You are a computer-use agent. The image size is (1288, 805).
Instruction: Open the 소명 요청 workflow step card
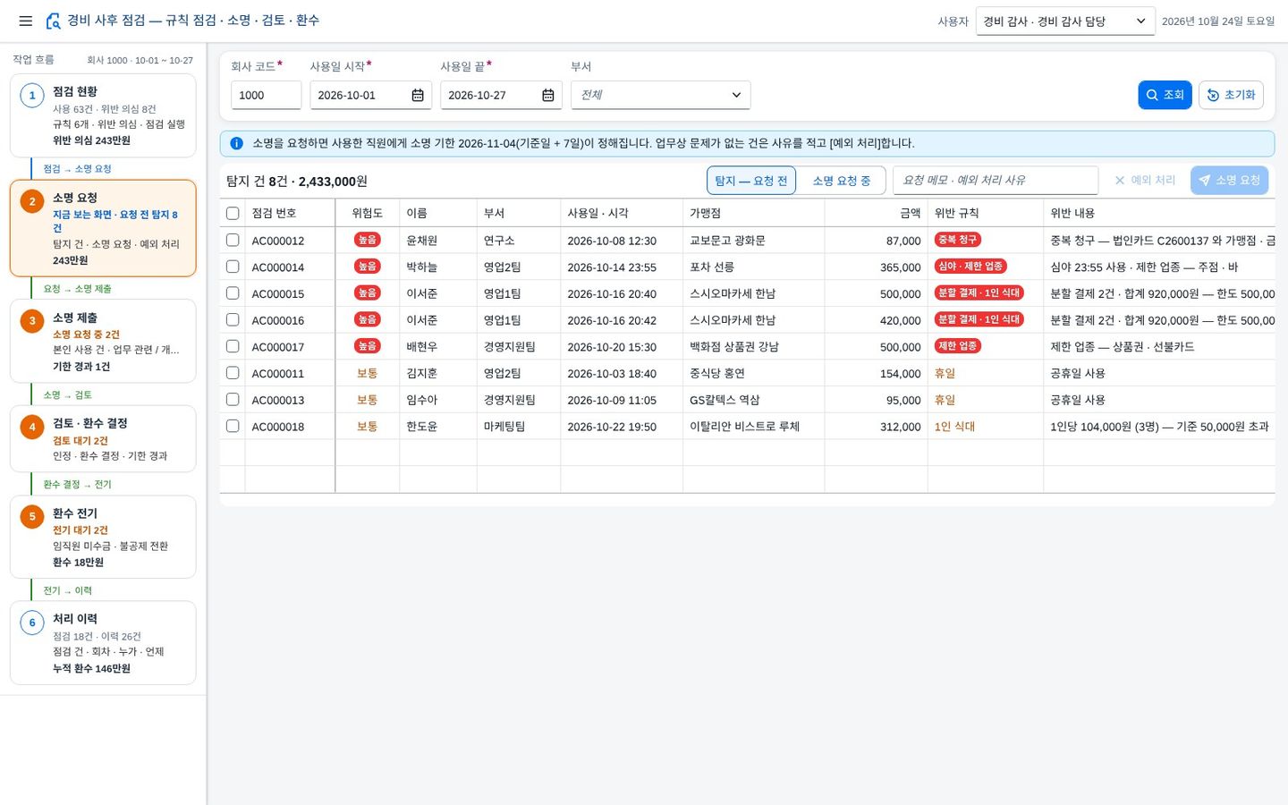103,228
